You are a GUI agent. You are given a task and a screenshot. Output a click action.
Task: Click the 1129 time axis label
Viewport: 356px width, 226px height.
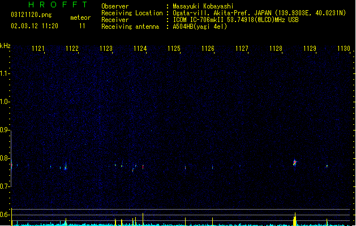[x=310, y=49]
